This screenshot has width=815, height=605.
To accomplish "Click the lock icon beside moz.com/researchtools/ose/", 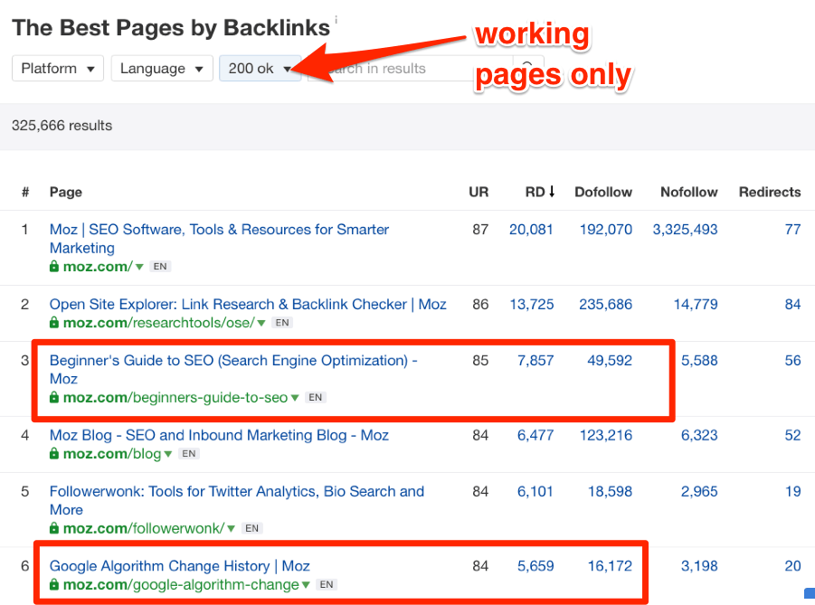I will (54, 323).
